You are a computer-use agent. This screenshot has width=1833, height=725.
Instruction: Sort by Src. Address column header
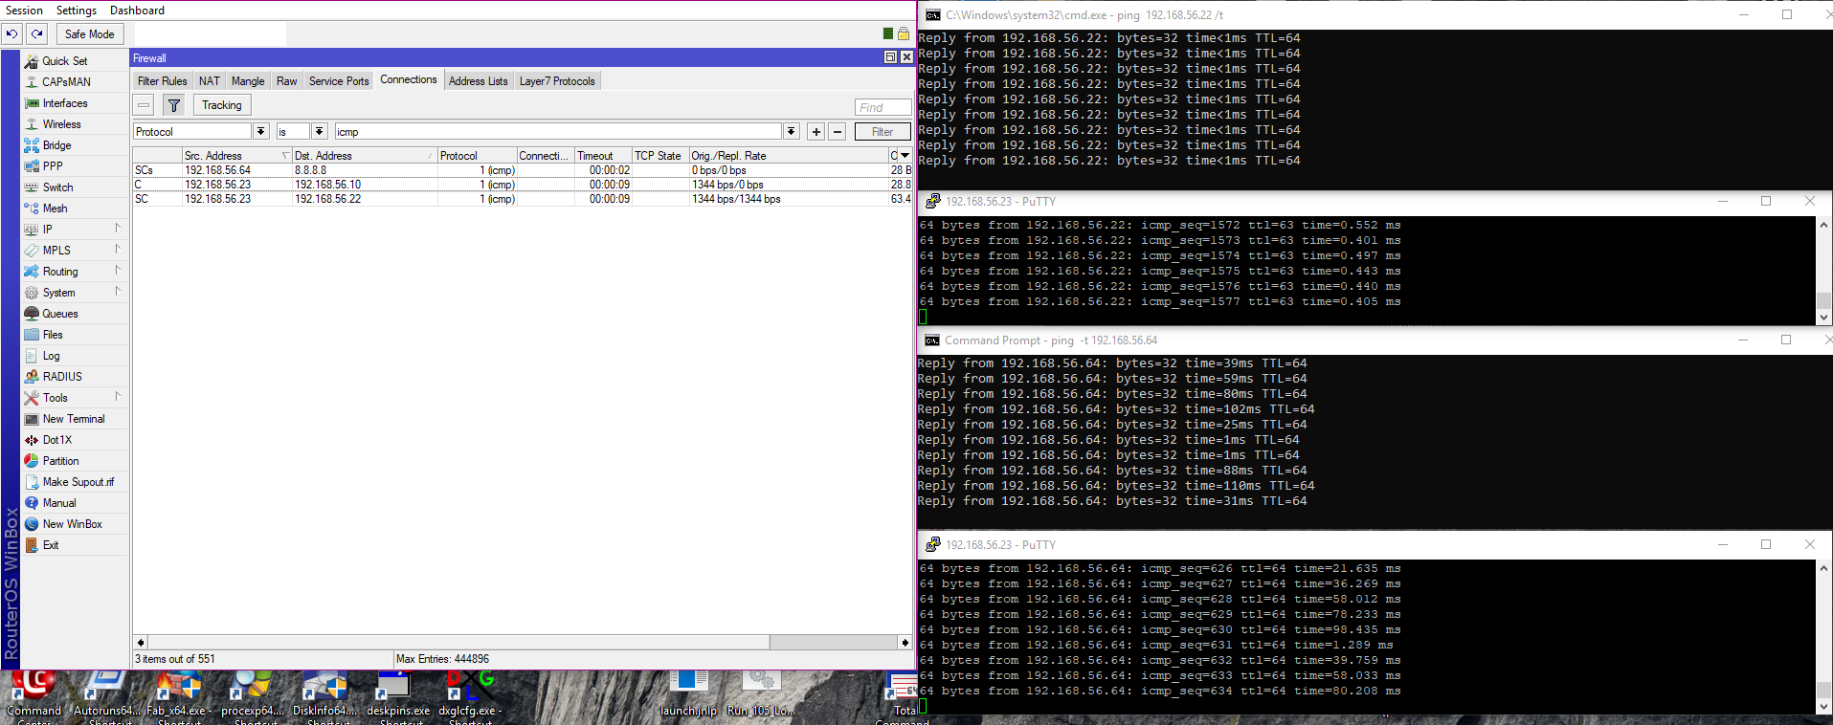236,155
